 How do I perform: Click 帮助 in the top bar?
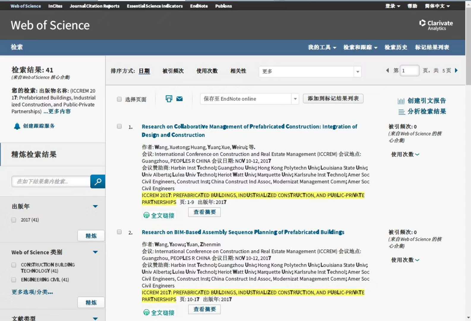point(412,6)
